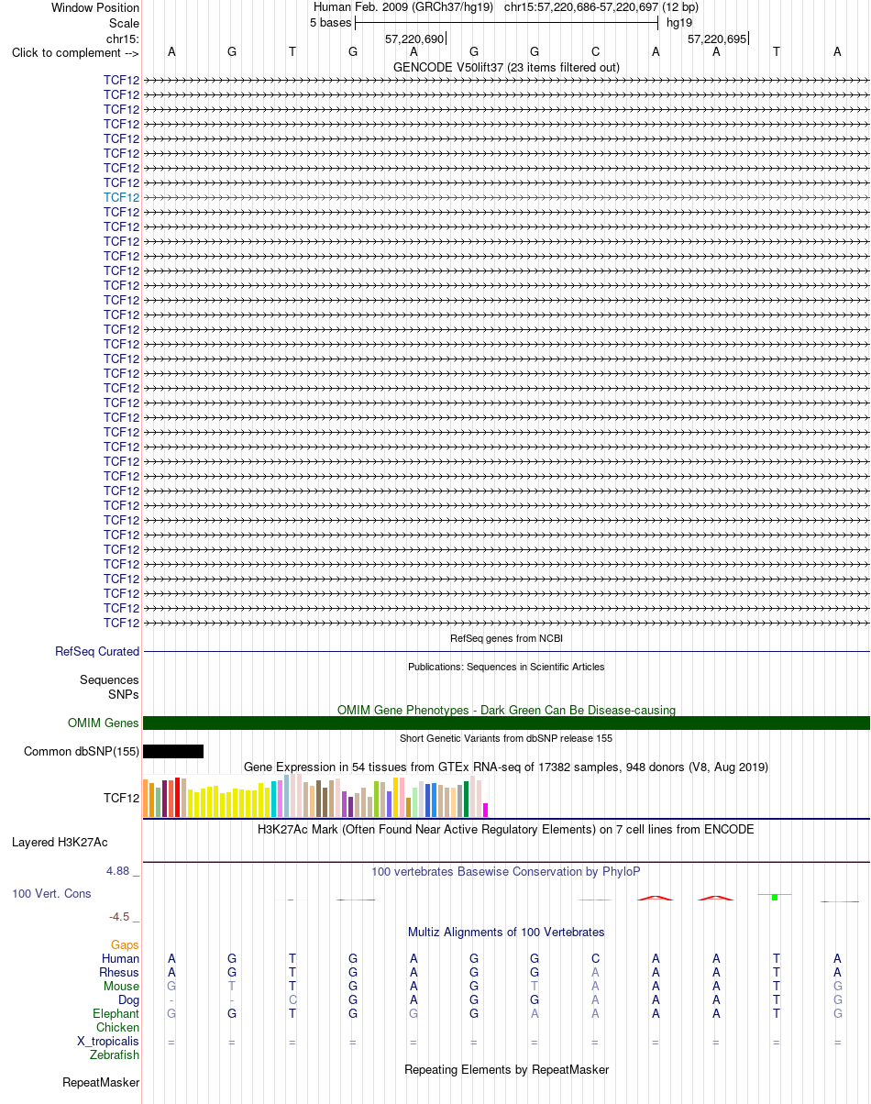
Task: Click the OMIM Genes label
Action: 104,723
